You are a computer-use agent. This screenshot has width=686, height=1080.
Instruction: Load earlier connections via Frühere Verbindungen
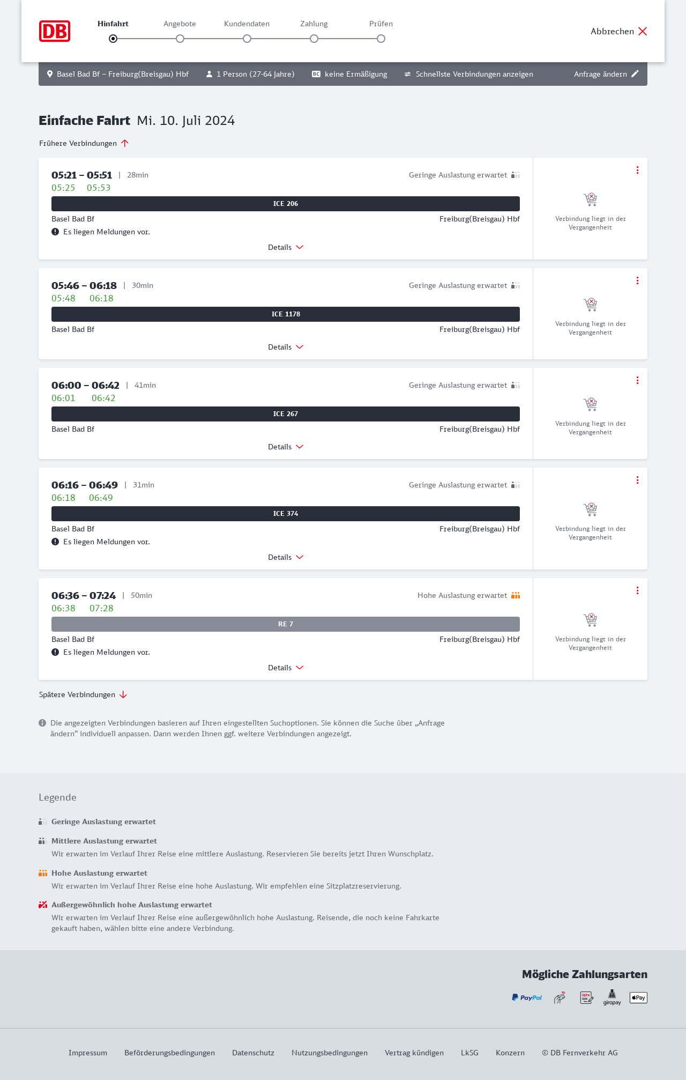coord(84,143)
